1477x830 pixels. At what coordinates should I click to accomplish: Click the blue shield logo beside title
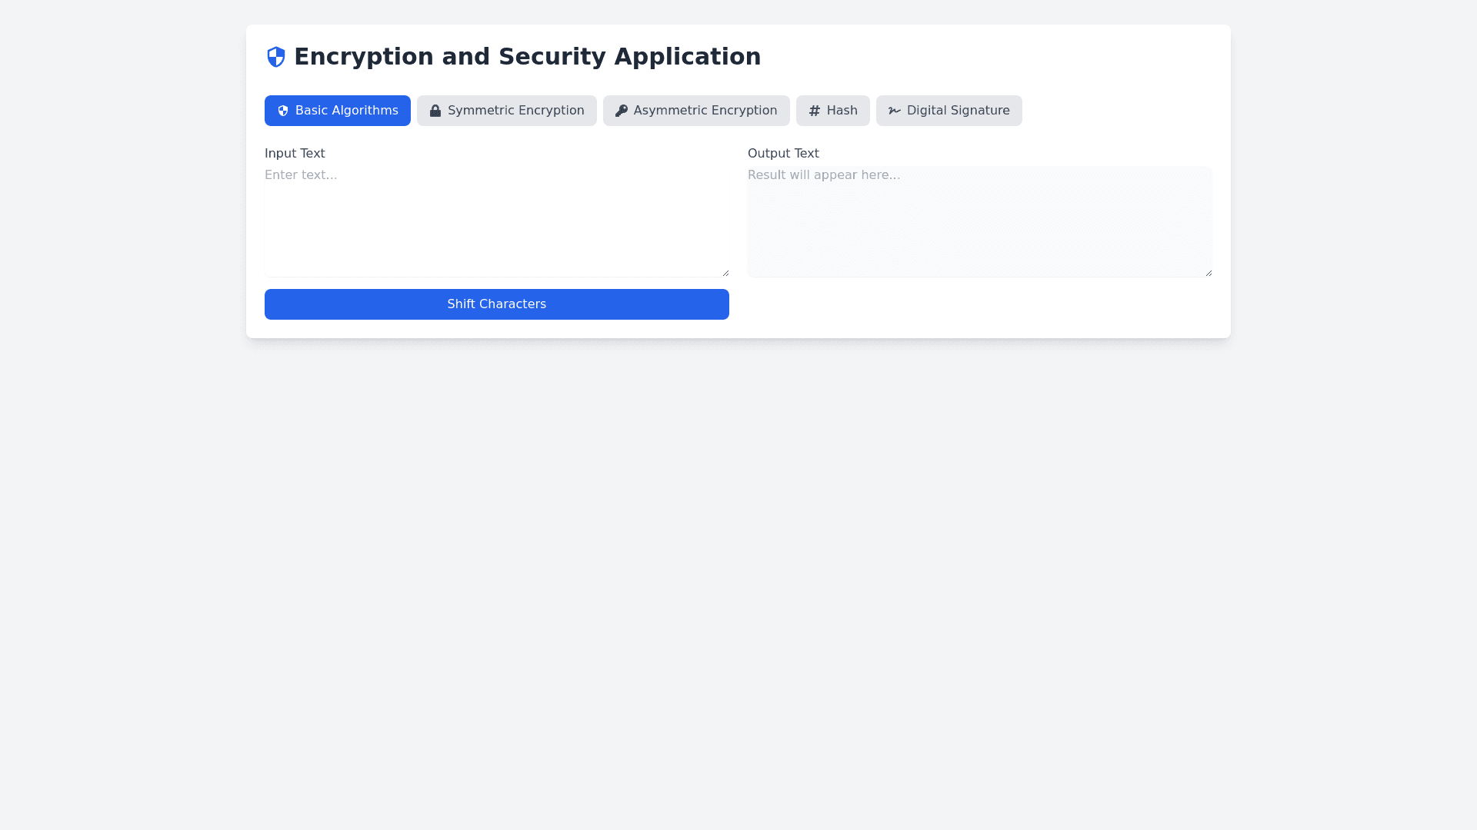[x=275, y=57]
